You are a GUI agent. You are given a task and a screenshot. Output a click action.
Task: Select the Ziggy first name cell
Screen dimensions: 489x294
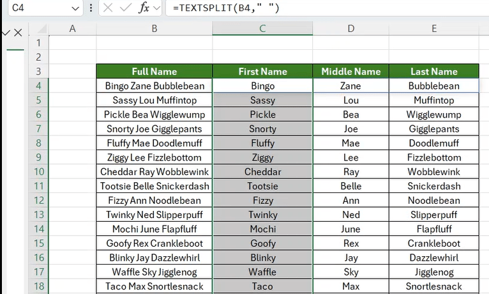[x=262, y=157]
